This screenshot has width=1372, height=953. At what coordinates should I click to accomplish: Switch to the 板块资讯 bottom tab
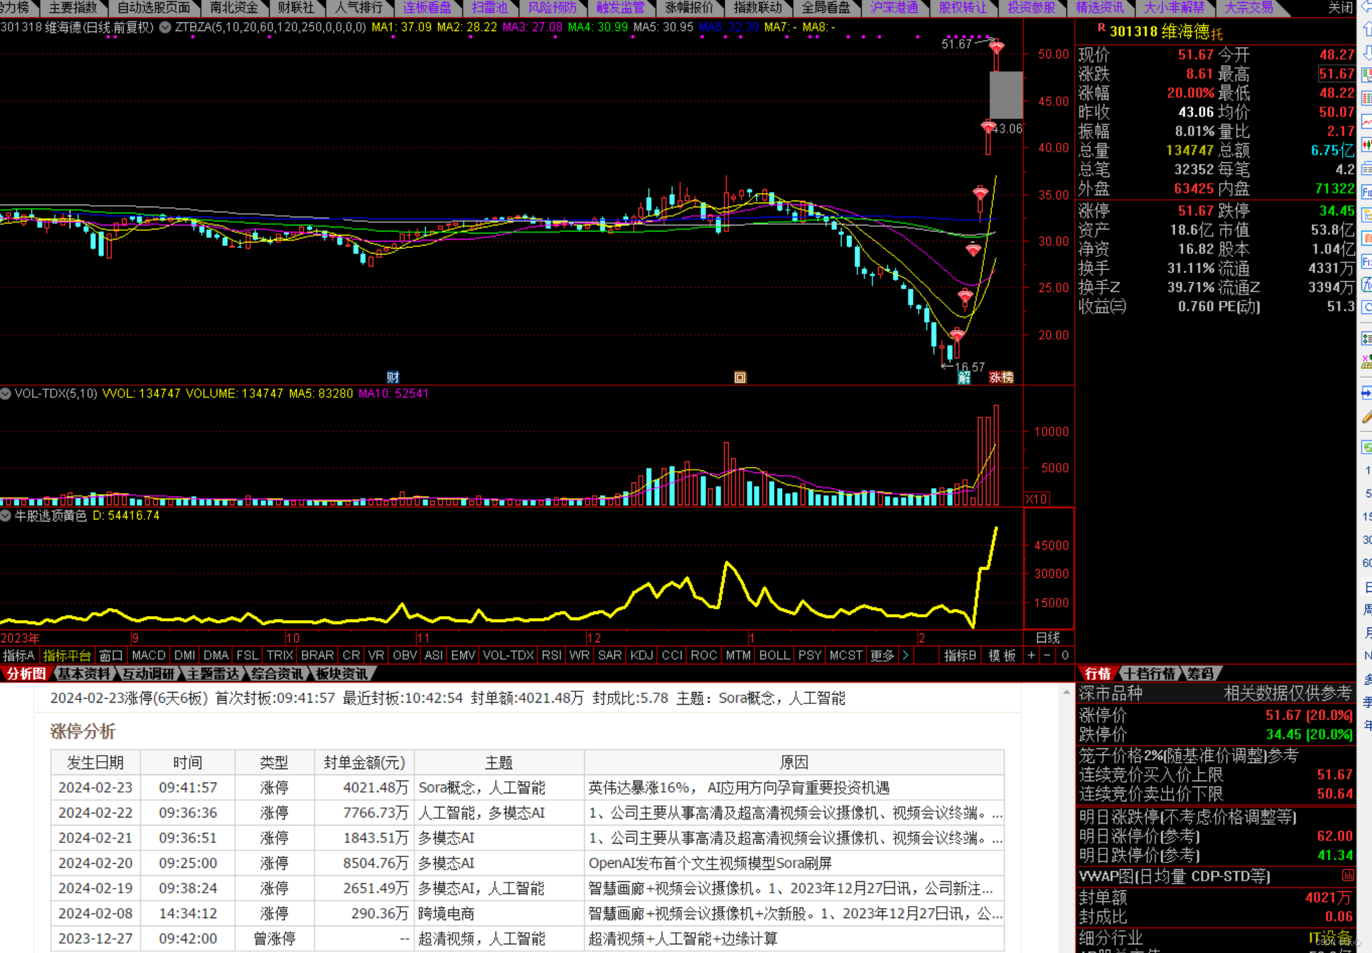tap(342, 673)
